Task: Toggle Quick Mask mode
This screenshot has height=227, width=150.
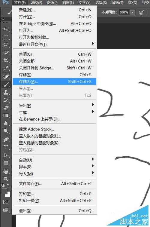Action: 6,202
